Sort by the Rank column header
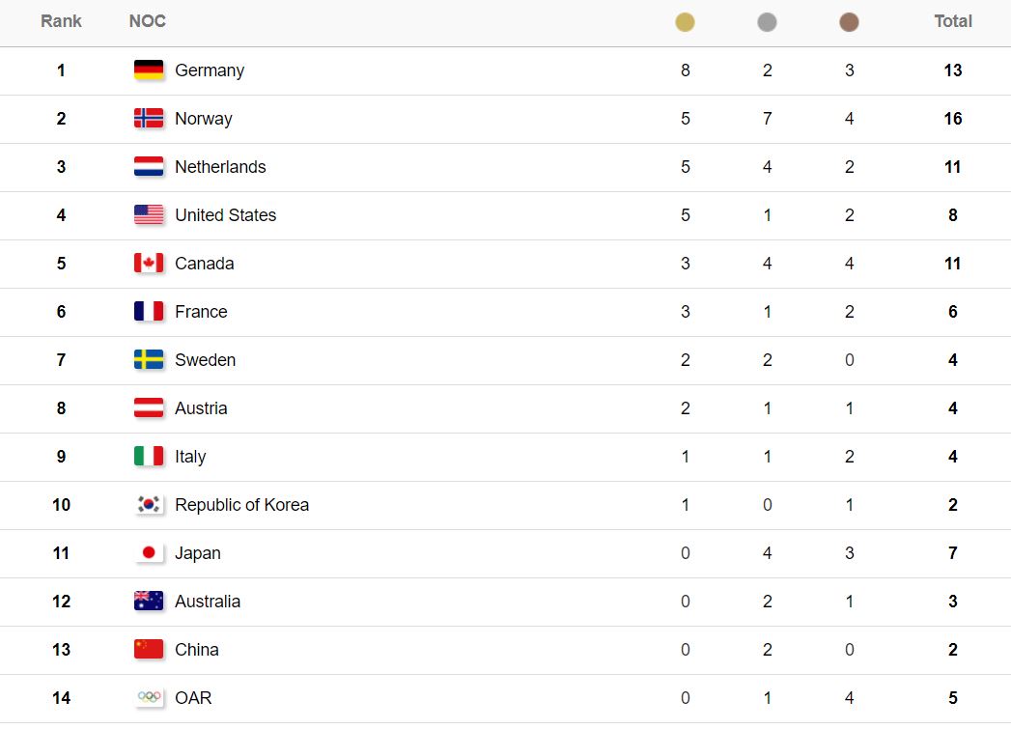Image resolution: width=1011 pixels, height=729 pixels. pyautogui.click(x=61, y=21)
